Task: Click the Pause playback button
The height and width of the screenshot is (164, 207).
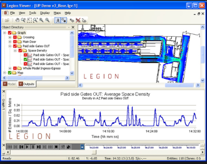Action: [33, 147]
